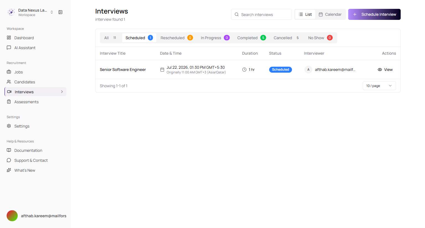The height and width of the screenshot is (228, 425).
Task: Click the Interviewer column header
Action: (x=314, y=53)
